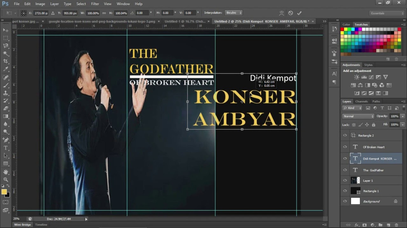Open the Essentials workspace dropdown
Viewport: 407px width, 228px height.
pyautogui.click(x=387, y=13)
